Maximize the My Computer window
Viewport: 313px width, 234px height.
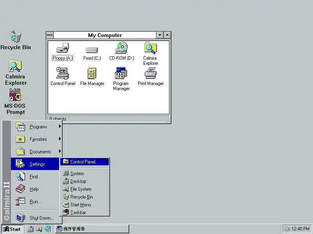167,35
